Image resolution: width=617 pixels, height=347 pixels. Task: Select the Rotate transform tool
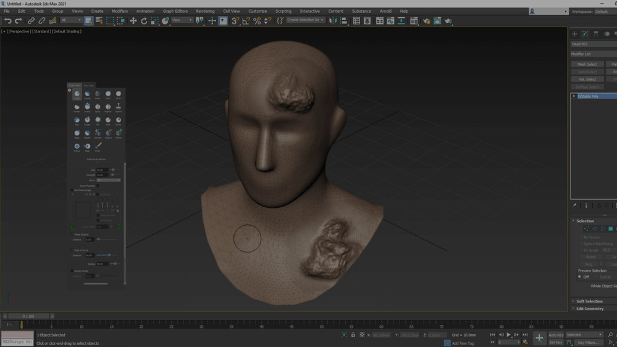click(x=144, y=21)
